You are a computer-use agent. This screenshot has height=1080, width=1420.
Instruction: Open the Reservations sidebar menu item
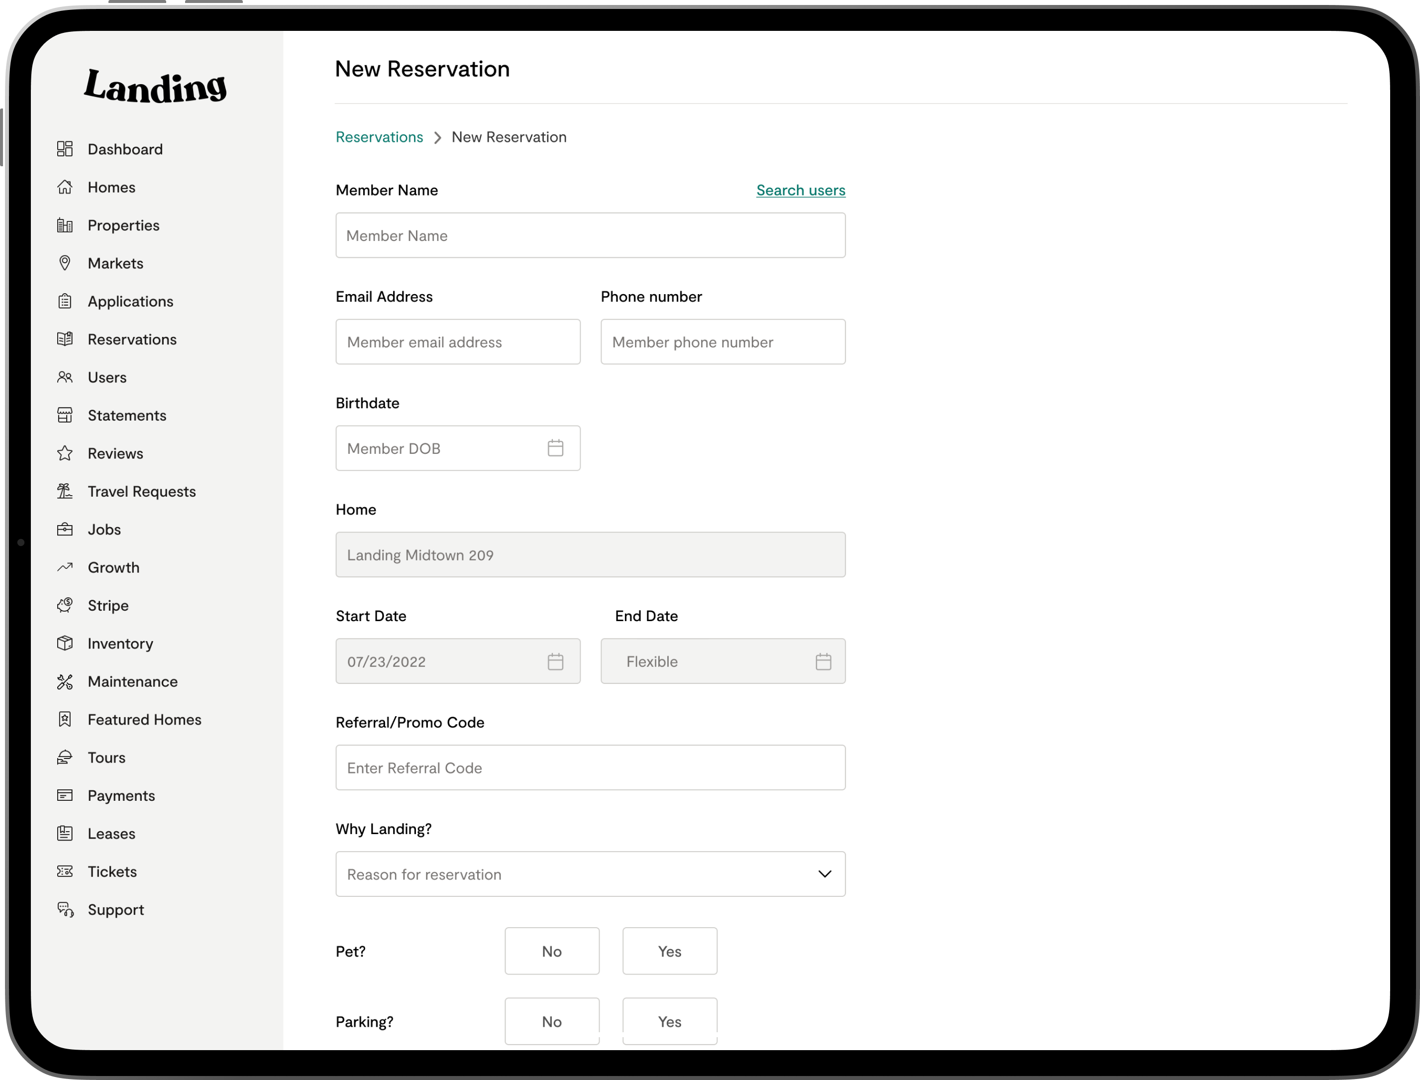132,339
